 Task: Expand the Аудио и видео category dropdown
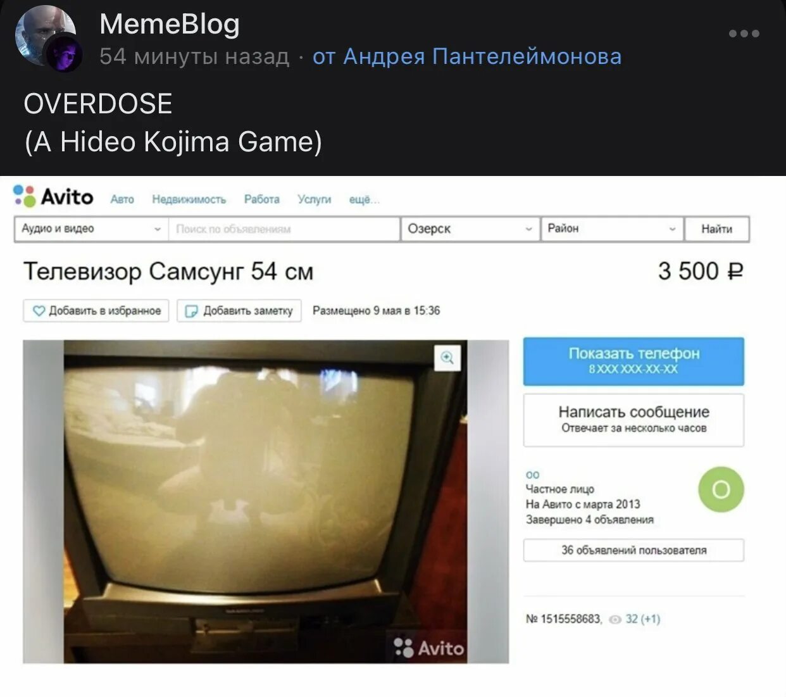click(91, 229)
